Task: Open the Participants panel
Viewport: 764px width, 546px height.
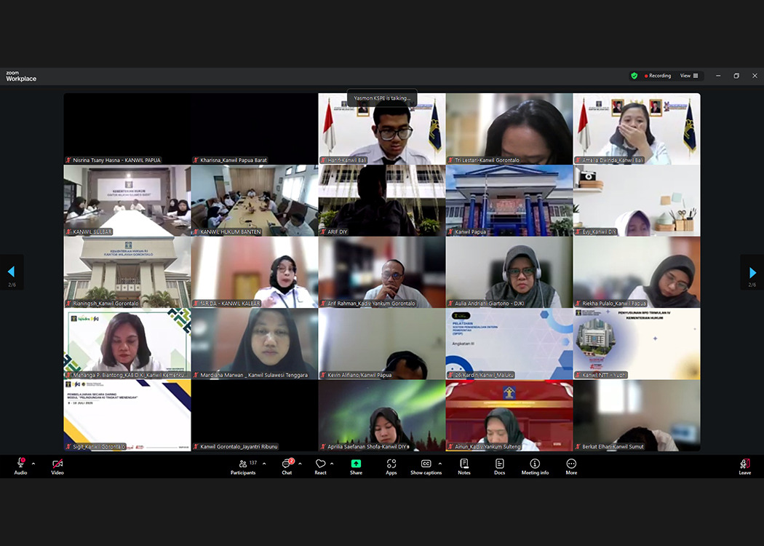Action: (x=243, y=466)
